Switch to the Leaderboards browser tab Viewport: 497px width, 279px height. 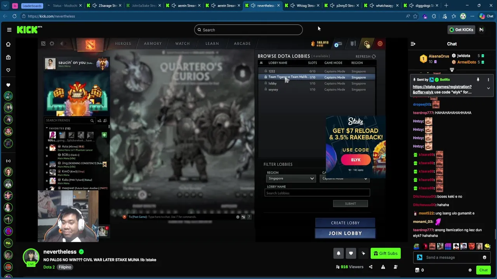[x=31, y=5]
